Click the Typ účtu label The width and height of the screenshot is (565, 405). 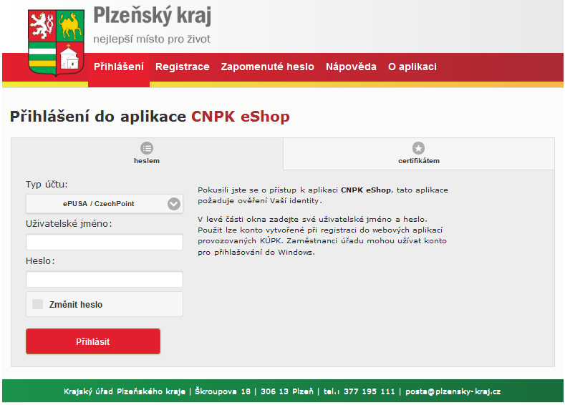47,185
